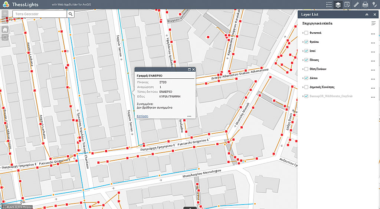Go to the default map extent (Home)

coord(5,29)
